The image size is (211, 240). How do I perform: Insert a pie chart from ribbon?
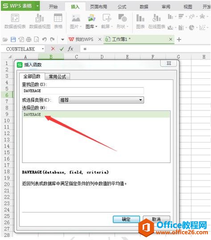193,28
